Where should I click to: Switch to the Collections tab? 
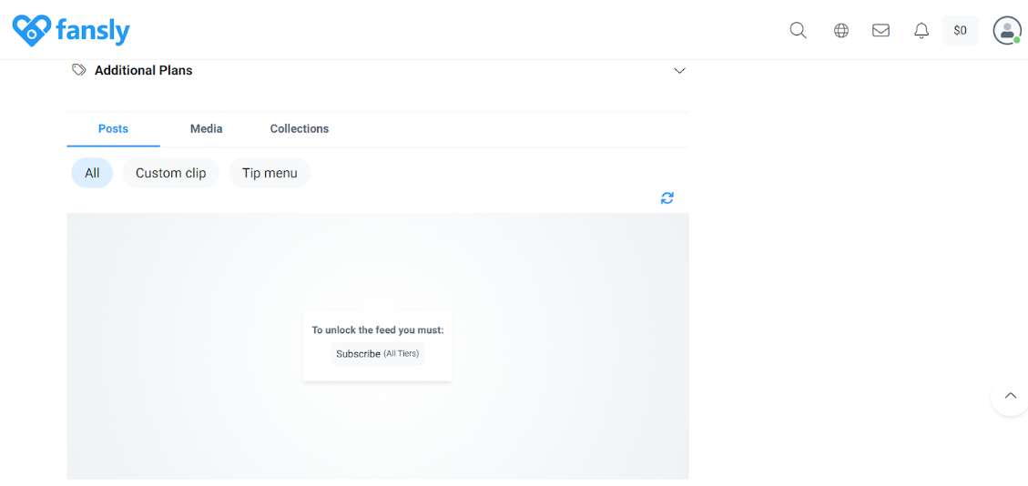pyautogui.click(x=299, y=129)
